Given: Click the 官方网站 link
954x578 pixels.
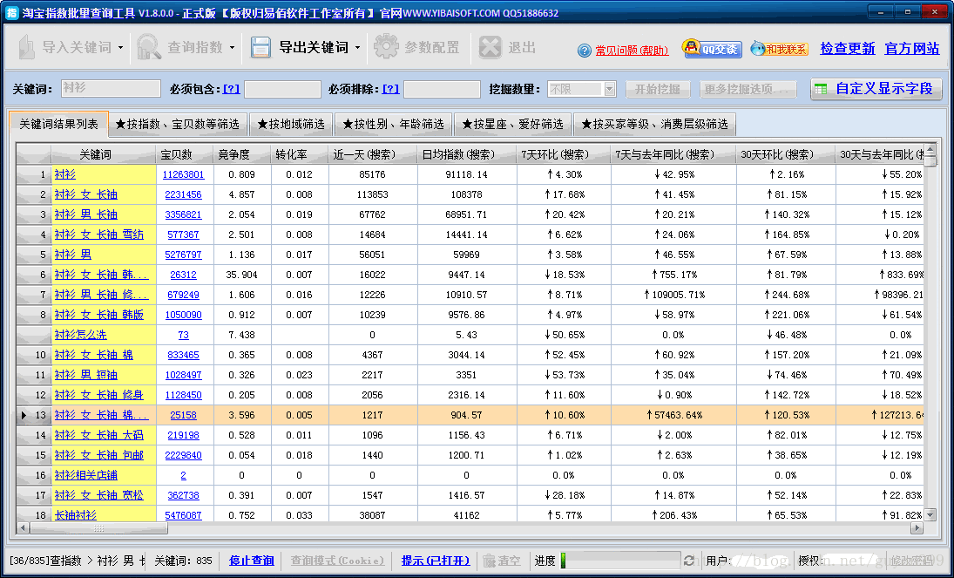Looking at the screenshot, I should pyautogui.click(x=912, y=49).
